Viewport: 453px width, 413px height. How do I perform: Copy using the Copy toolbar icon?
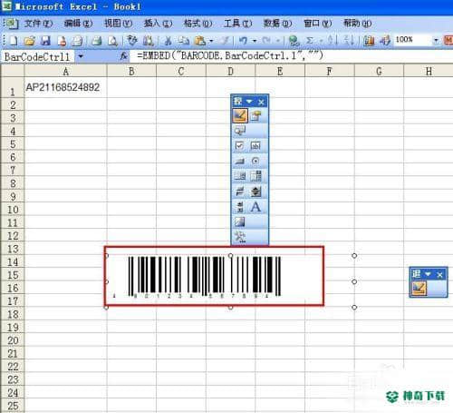pos(183,40)
